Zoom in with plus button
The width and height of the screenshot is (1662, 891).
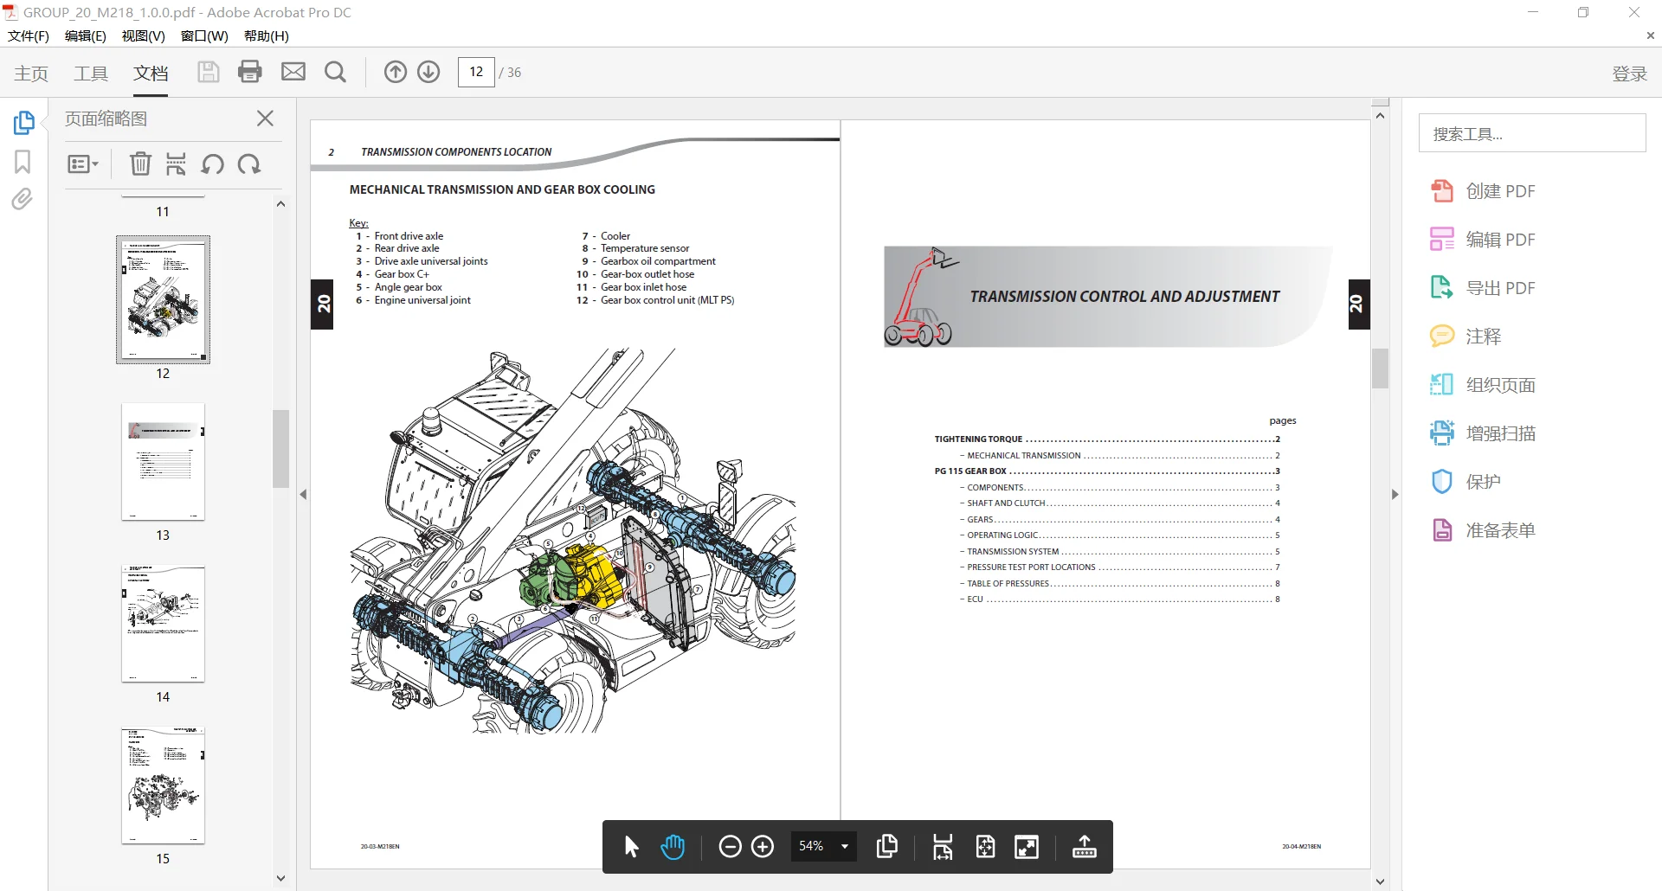[x=763, y=847]
